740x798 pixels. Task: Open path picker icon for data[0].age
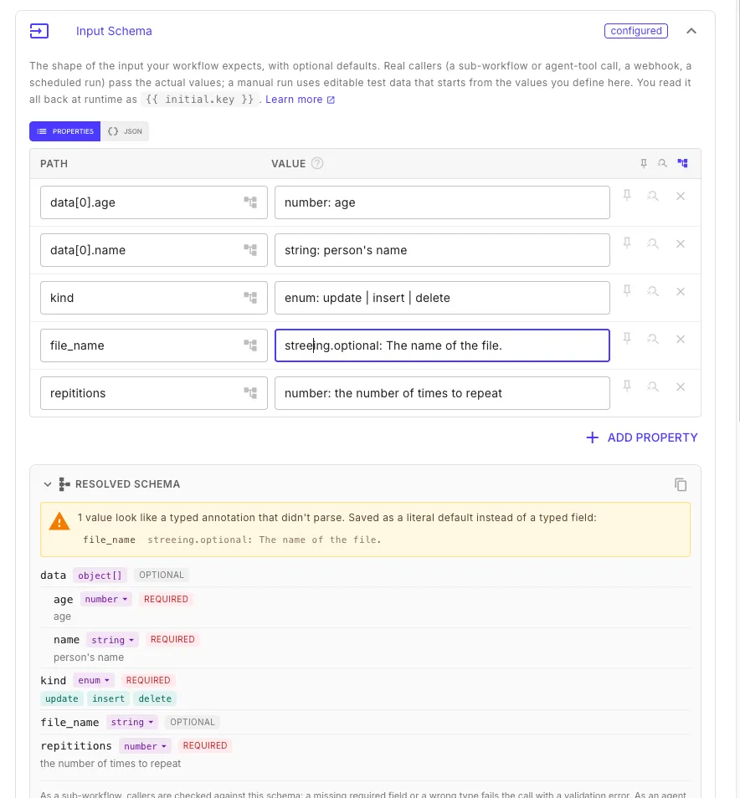tap(250, 202)
